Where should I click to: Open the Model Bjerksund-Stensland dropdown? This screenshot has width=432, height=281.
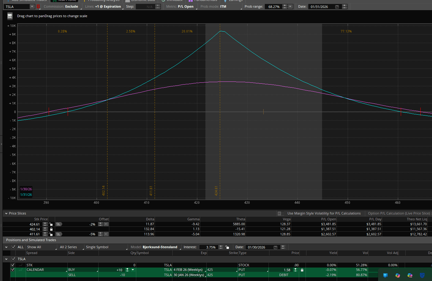[x=156, y=247]
